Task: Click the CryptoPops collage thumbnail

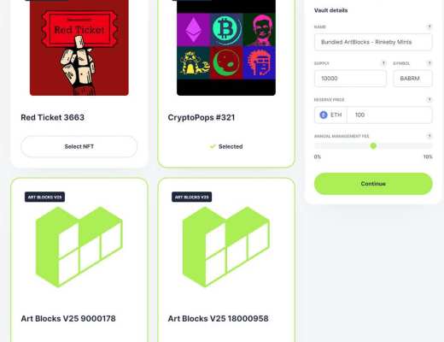Action: (226, 48)
